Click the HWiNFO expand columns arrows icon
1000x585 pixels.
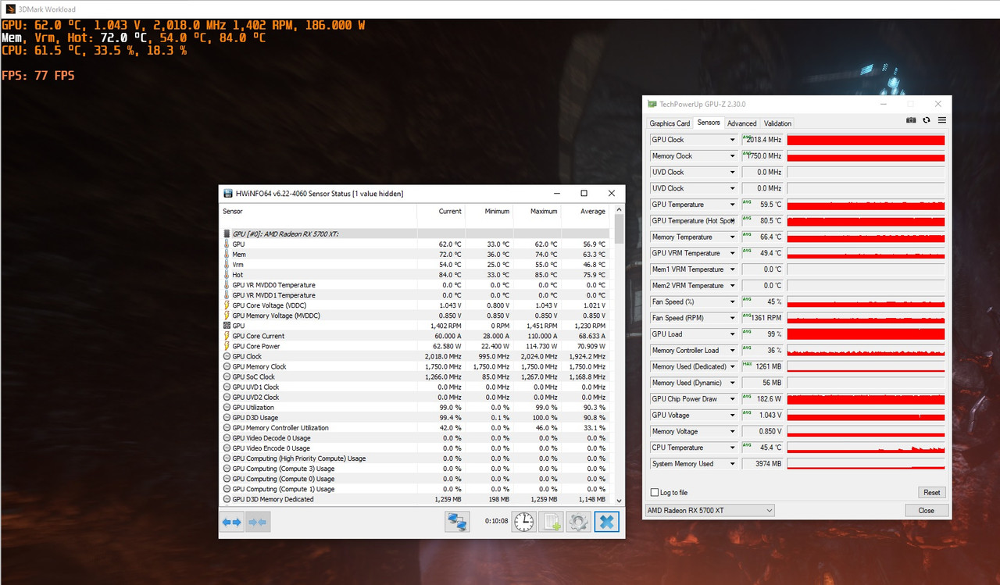pyautogui.click(x=232, y=522)
